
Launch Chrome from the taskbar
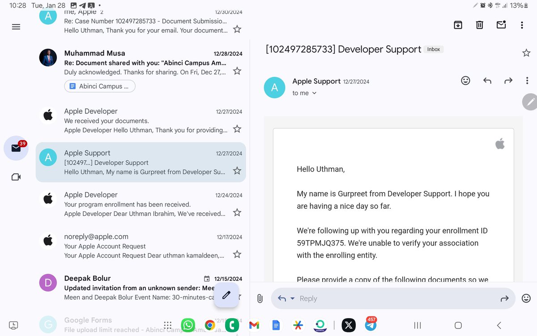[210, 325]
